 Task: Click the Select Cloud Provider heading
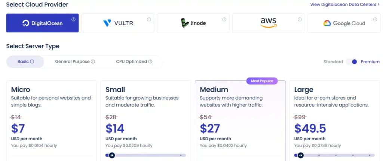click(x=37, y=4)
